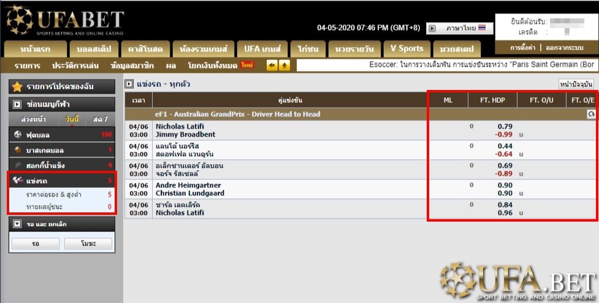Select basketball in sports menu

[62, 150]
